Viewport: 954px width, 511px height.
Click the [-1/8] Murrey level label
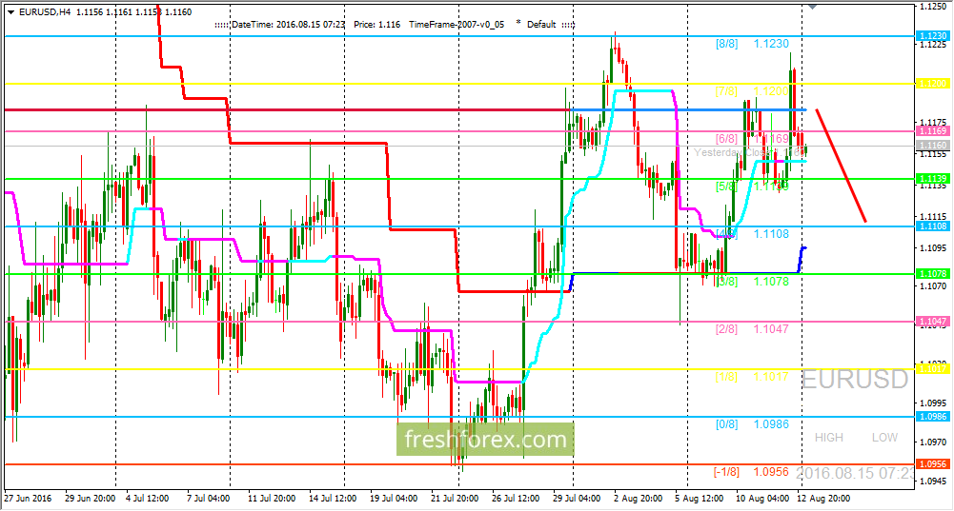pyautogui.click(x=726, y=471)
